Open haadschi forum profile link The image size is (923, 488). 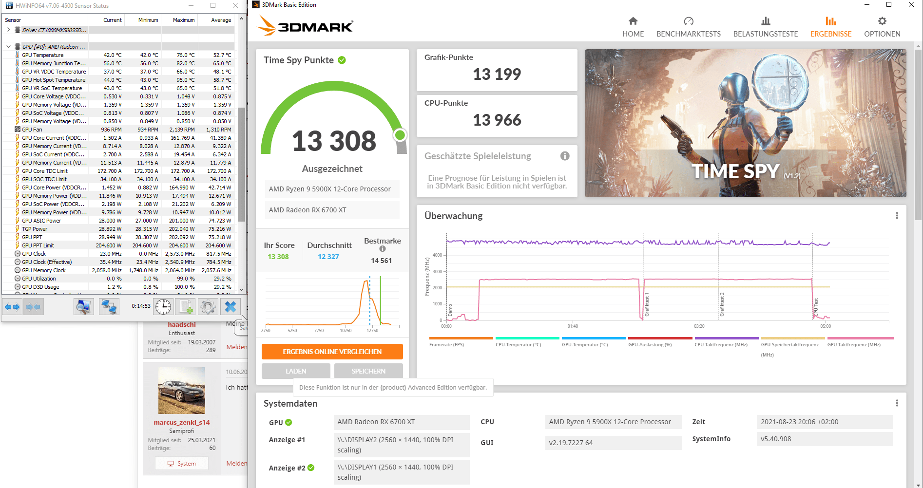182,324
